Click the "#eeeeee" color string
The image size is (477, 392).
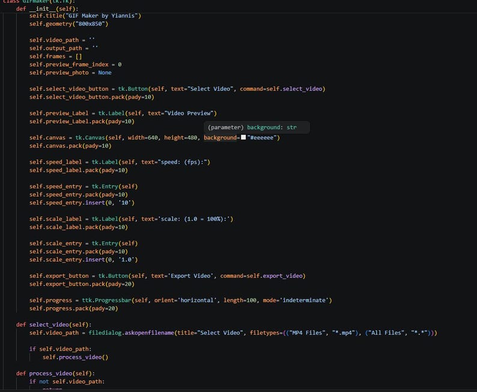tap(262, 138)
